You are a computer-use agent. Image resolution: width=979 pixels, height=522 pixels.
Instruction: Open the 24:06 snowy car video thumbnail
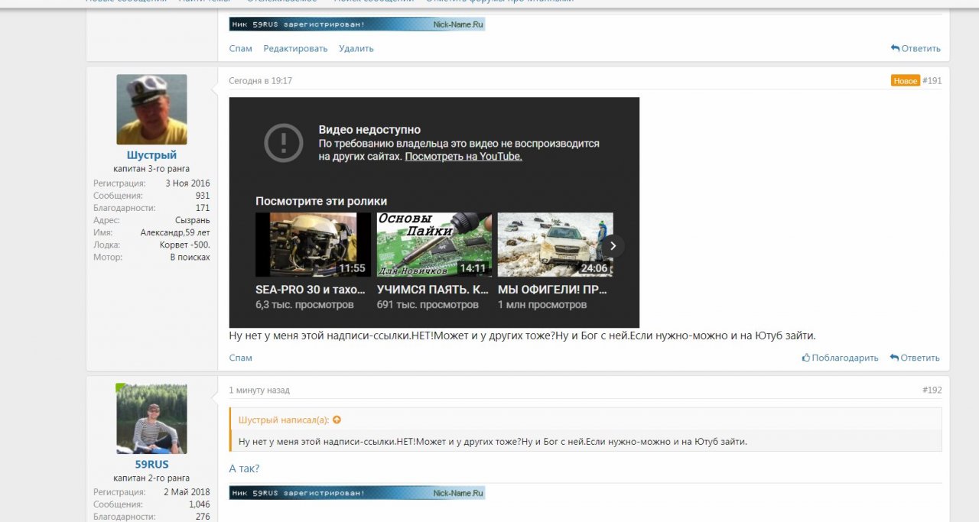pyautogui.click(x=555, y=245)
